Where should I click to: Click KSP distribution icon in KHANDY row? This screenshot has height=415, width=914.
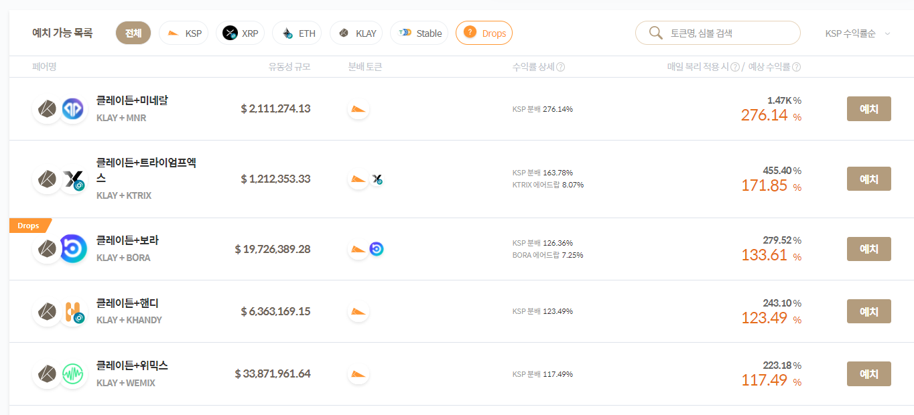tap(358, 312)
